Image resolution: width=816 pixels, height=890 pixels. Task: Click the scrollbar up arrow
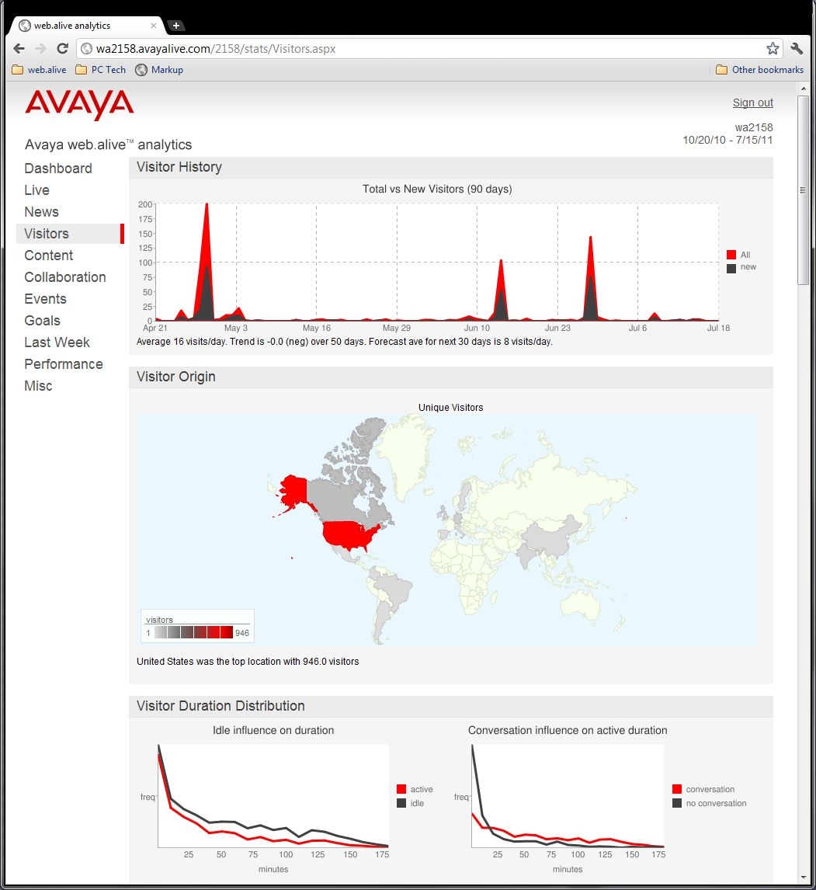coord(803,89)
